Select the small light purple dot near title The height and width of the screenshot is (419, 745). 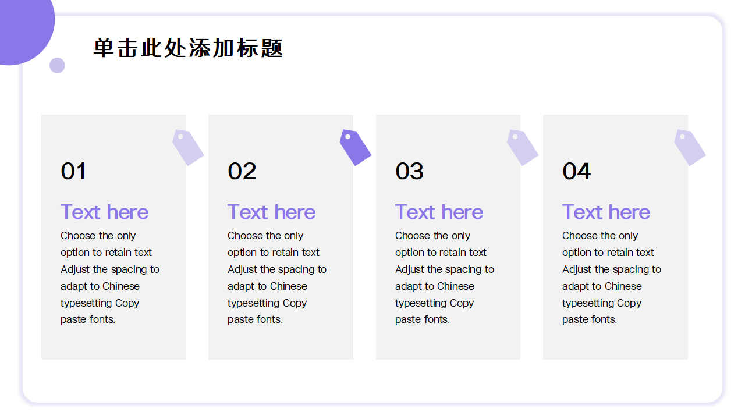pyautogui.click(x=57, y=65)
